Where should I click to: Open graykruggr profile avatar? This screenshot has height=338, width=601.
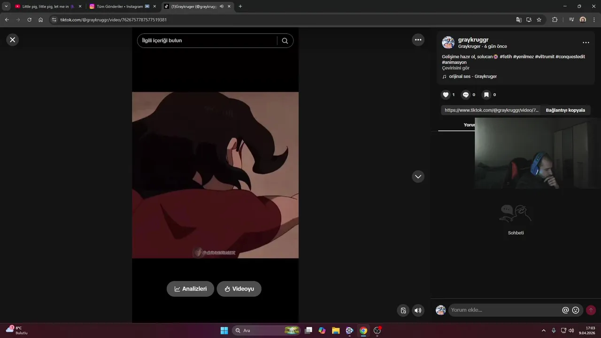click(448, 43)
